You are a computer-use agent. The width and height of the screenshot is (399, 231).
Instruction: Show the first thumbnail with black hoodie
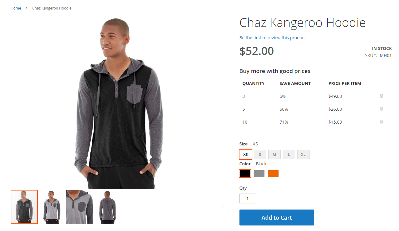(x=24, y=207)
